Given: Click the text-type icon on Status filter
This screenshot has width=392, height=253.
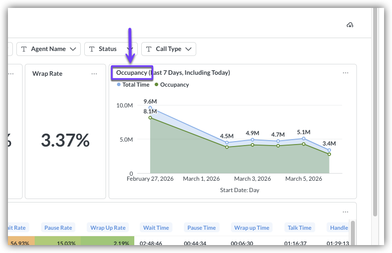Looking at the screenshot, I should pyautogui.click(x=92, y=49).
